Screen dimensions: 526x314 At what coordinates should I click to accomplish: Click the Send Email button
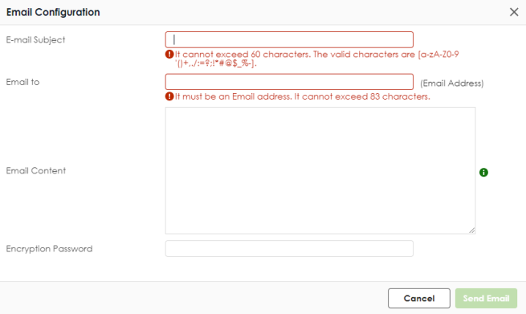pos(486,298)
